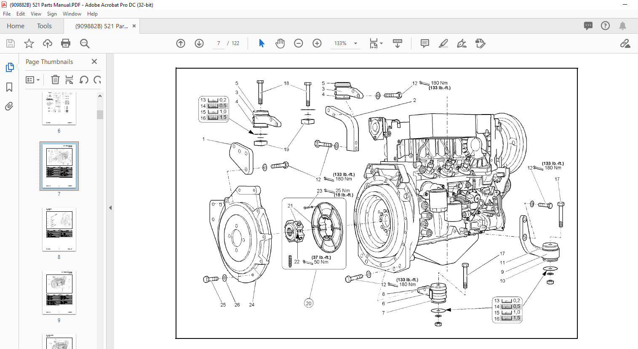Image resolution: width=638 pixels, height=349 pixels.
Task: Select page 9 thumbnail
Action: (59, 293)
